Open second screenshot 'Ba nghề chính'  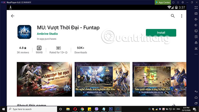tap(102, 79)
